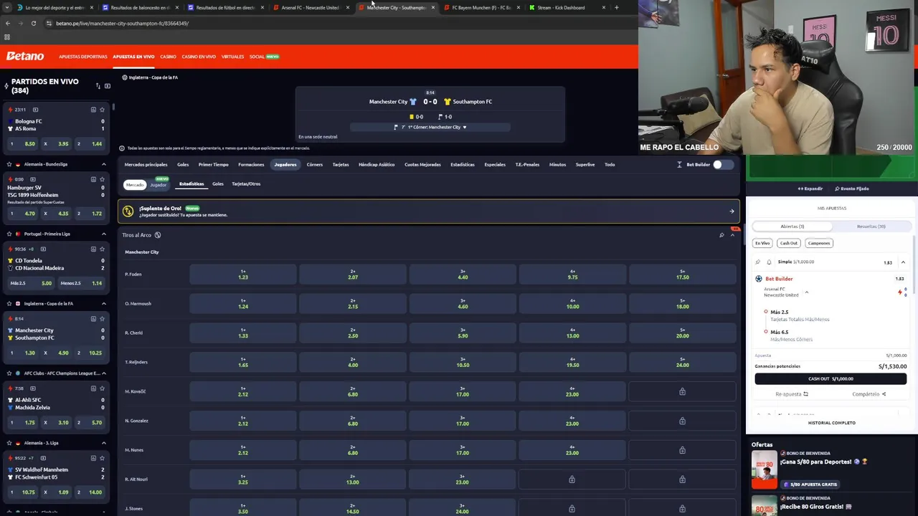The width and height of the screenshot is (918, 516).
Task: Click Compártelo share link
Action: point(869,394)
